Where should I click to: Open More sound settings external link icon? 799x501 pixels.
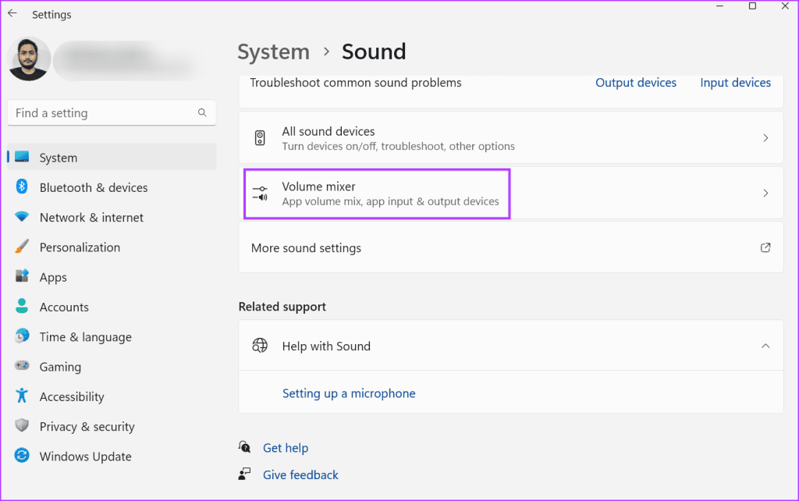765,247
